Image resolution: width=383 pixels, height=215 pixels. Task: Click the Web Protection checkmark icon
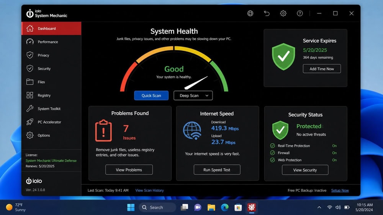[x=272, y=160]
